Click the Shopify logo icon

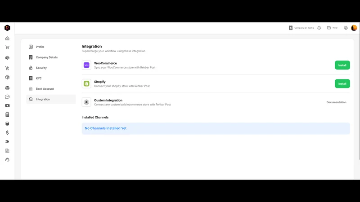click(x=86, y=83)
